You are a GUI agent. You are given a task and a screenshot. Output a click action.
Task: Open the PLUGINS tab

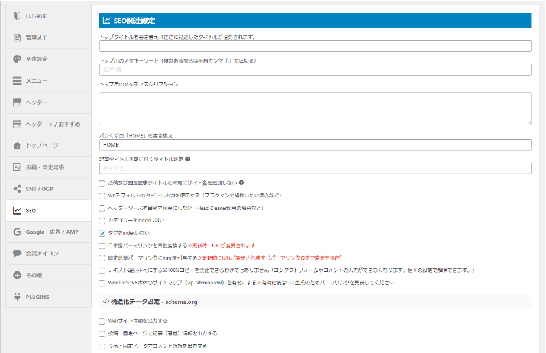click(49, 297)
